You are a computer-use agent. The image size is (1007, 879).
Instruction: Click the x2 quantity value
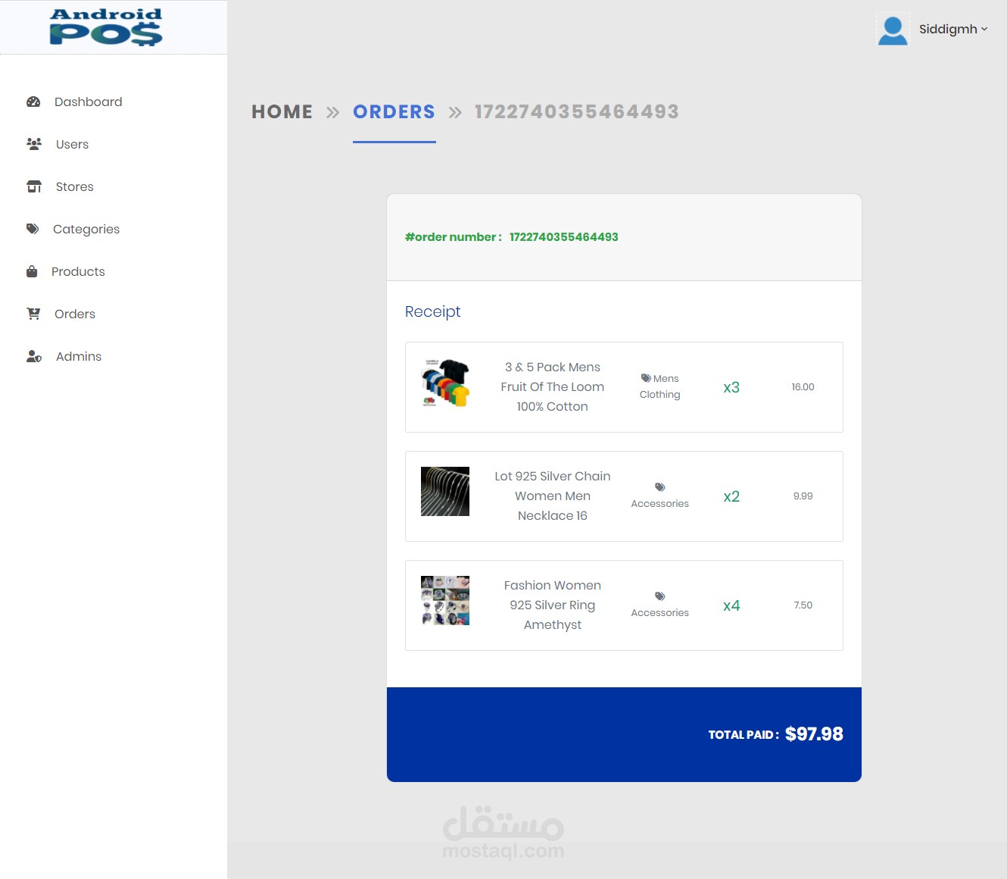[x=731, y=496]
